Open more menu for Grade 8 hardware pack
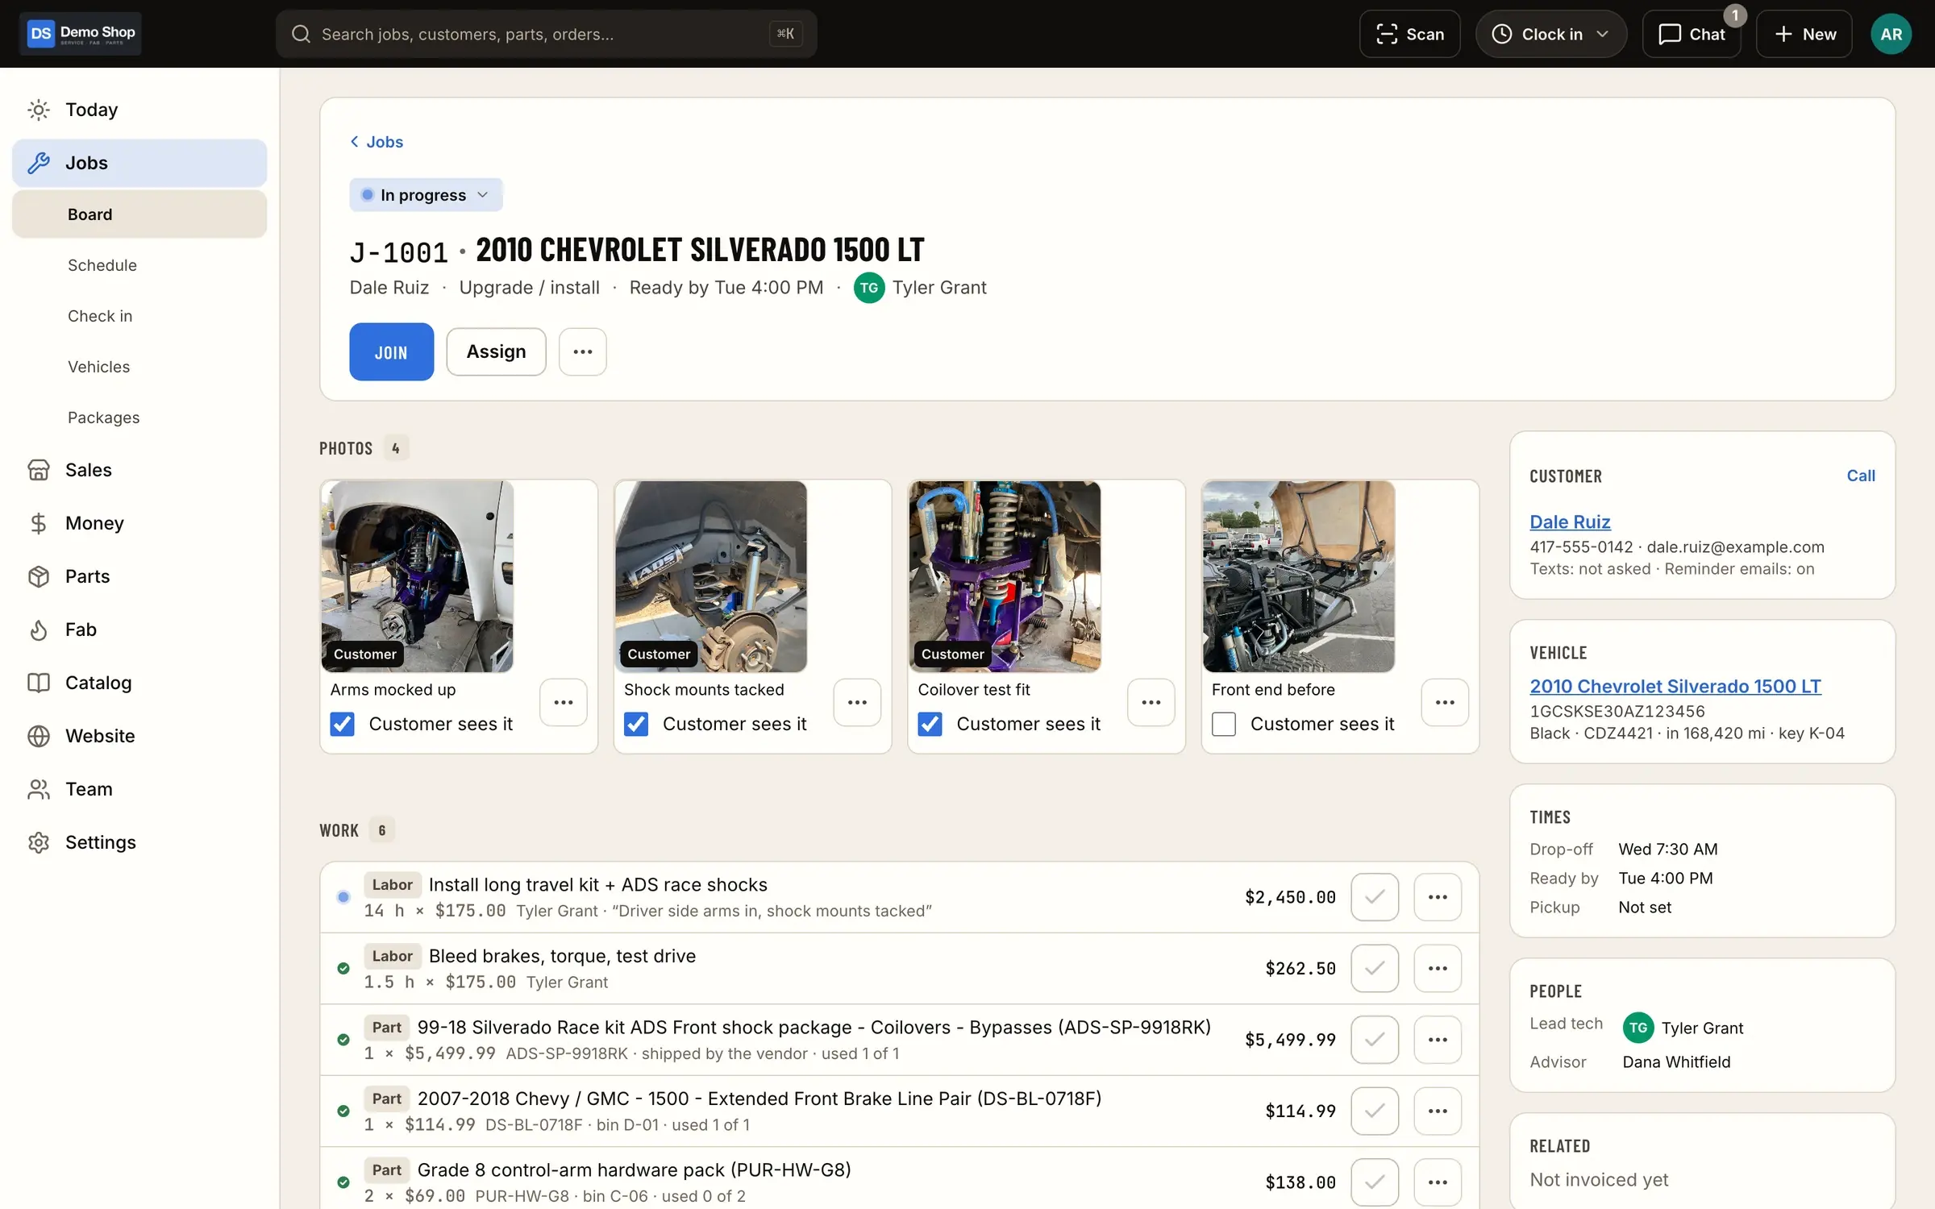Screen dimensions: 1935x1209 (1438, 1182)
